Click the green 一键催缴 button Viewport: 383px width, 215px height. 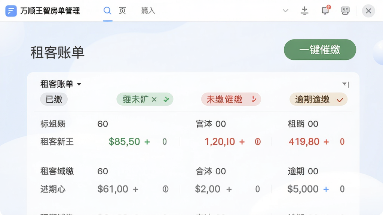(x=320, y=50)
